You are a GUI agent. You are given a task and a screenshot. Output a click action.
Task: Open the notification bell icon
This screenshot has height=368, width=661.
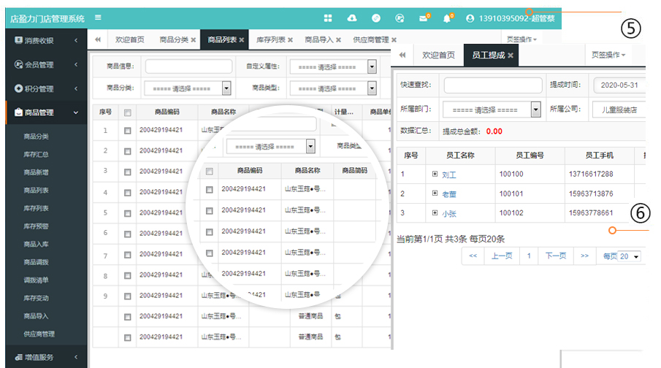pyautogui.click(x=447, y=18)
